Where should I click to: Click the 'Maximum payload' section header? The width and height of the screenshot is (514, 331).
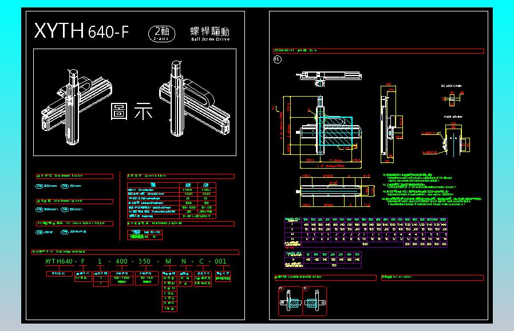click(181, 224)
